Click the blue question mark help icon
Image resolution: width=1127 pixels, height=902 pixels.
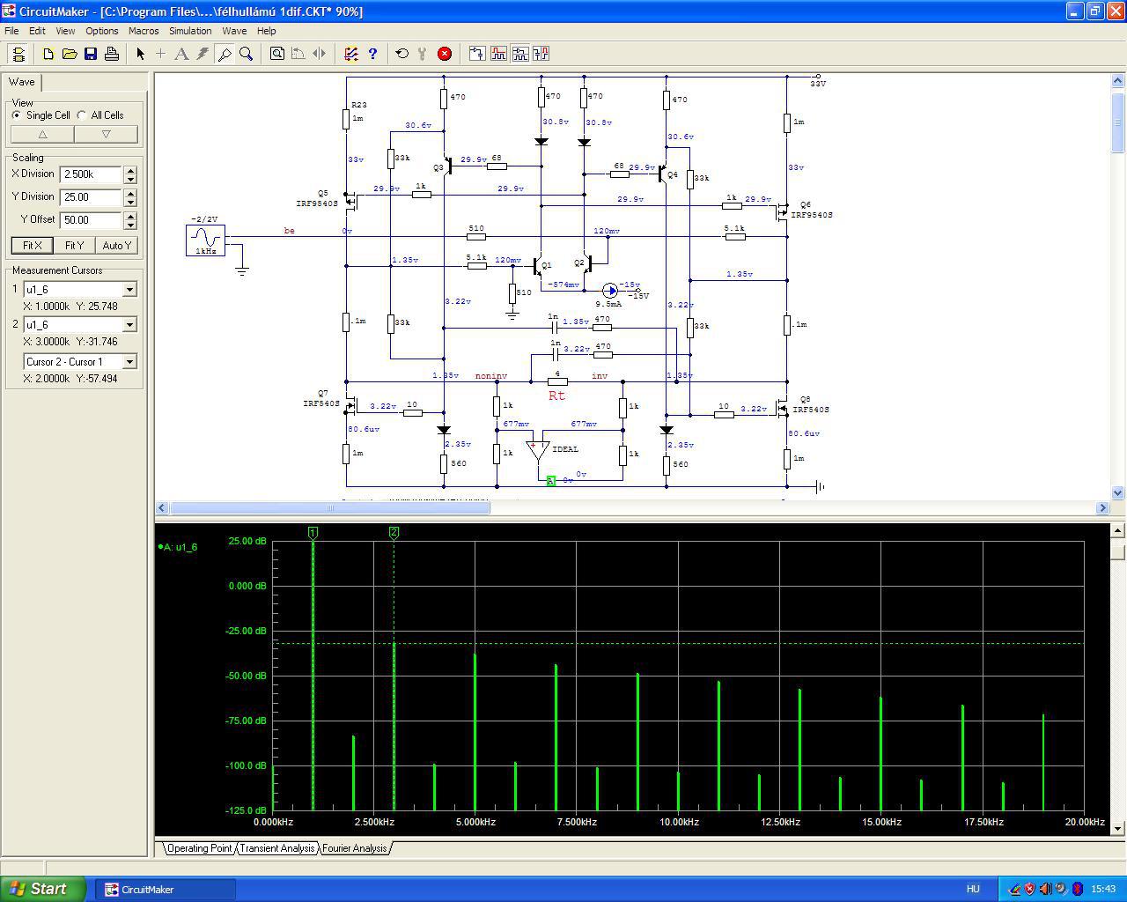pos(372,54)
